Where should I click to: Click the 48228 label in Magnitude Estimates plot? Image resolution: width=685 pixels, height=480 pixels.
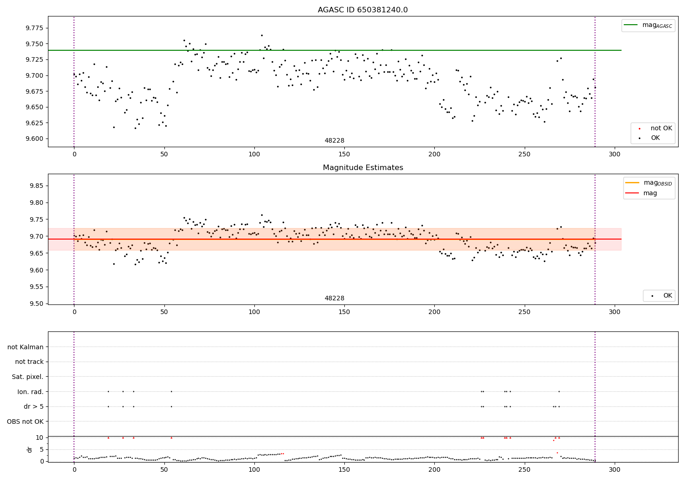pos(334,299)
